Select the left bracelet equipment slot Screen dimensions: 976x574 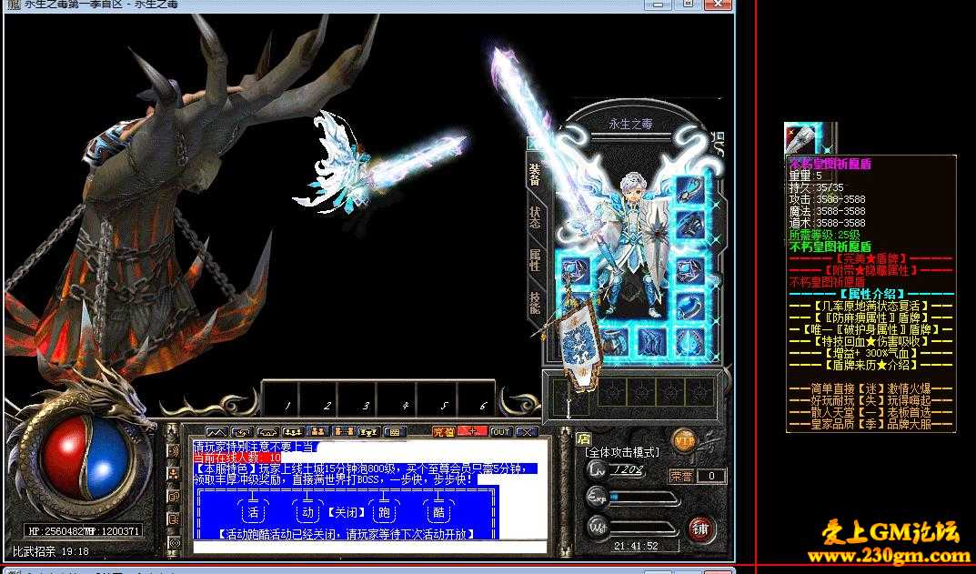(575, 272)
